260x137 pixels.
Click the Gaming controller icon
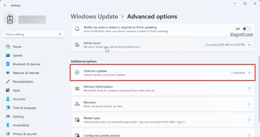tap(8, 116)
